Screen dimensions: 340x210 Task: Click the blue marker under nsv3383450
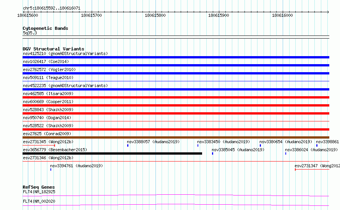(198, 145)
